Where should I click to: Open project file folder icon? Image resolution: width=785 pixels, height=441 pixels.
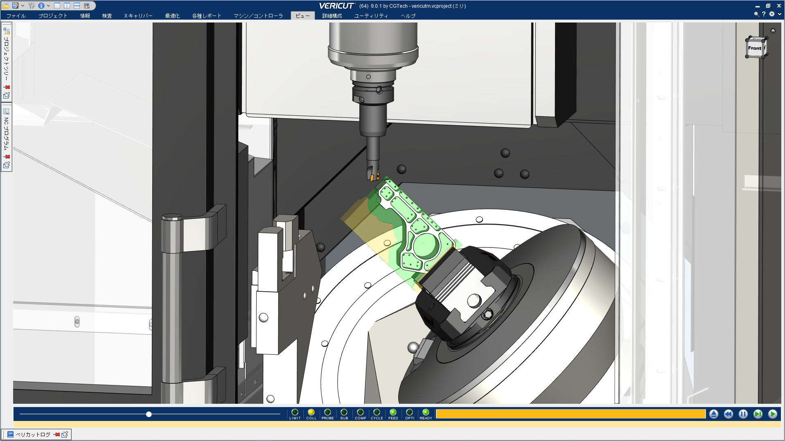pos(6,6)
